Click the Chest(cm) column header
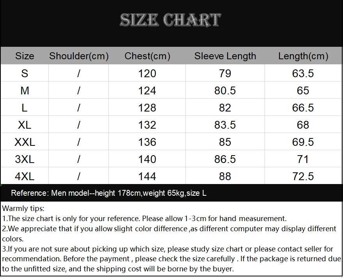Viewport: 343px width, 278px height. coord(147,56)
